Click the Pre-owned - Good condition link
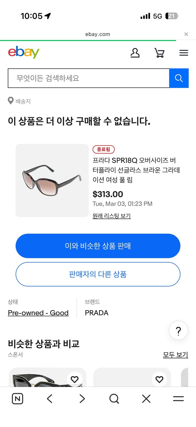Viewport: 196px width, 427px height. [x=38, y=313]
